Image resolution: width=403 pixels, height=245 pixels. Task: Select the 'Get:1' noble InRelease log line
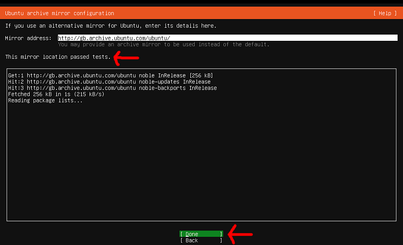[110, 75]
